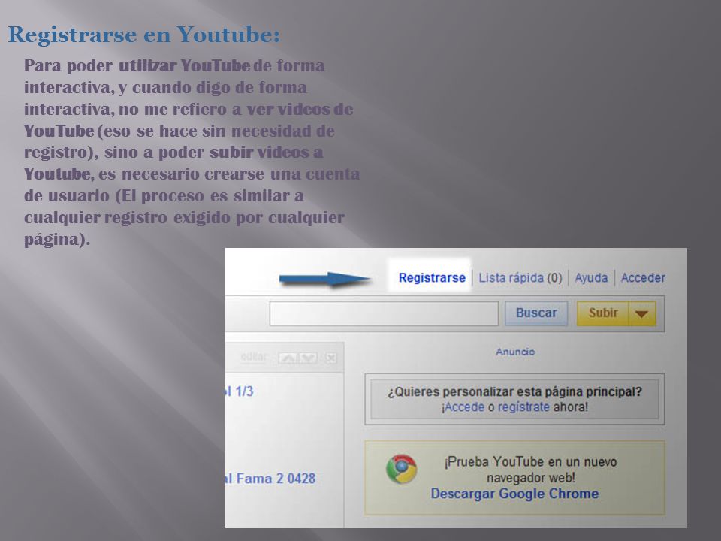Click the Acceder sign-in link
Screen dimensions: 721x541
coord(643,278)
